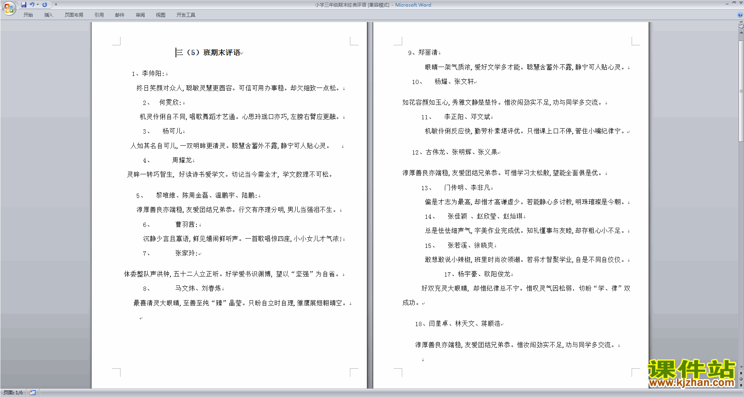Click the name 杨可儿

[x=172, y=131]
